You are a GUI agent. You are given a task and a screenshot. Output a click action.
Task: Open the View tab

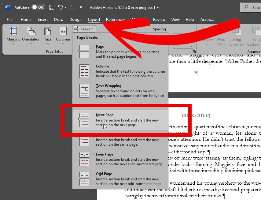point(175,20)
